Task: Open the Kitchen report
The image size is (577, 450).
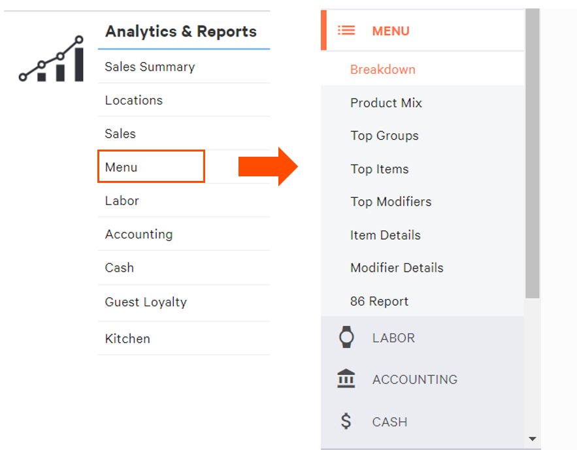Action: [127, 338]
